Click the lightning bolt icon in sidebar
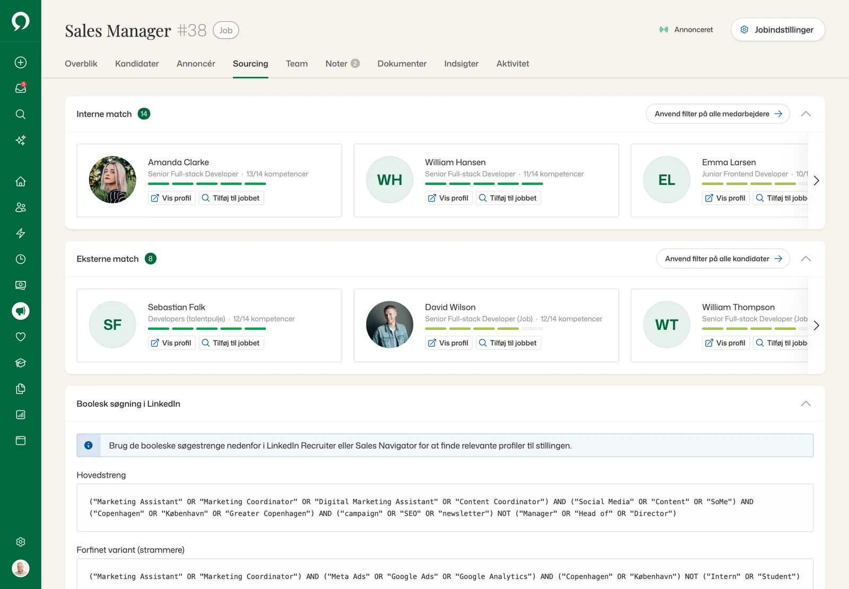The image size is (849, 589). tap(21, 233)
